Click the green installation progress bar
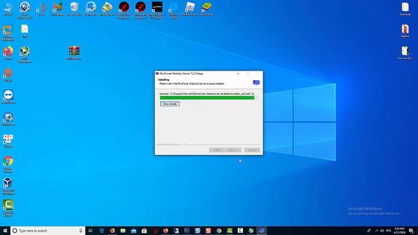This screenshot has width=418, height=235. (207, 98)
